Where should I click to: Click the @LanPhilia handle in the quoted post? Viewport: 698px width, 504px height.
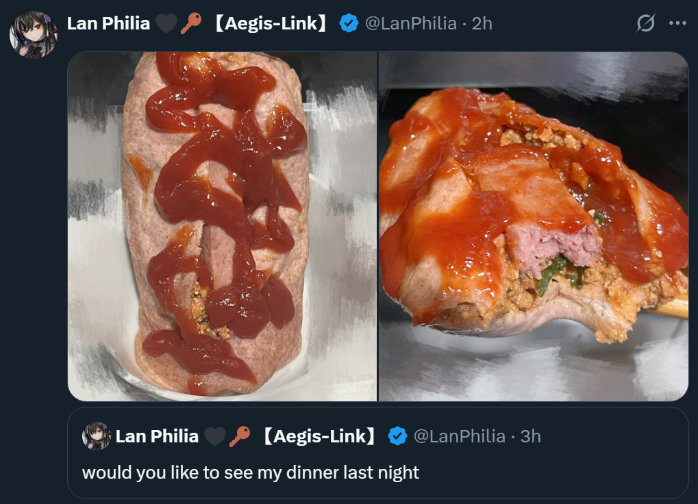coord(459,436)
